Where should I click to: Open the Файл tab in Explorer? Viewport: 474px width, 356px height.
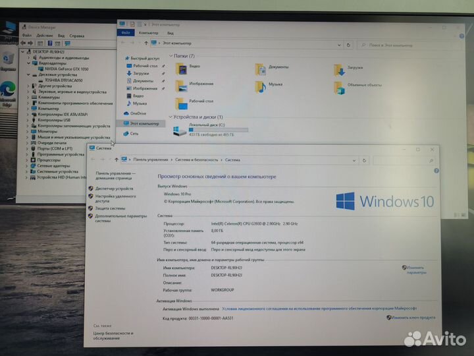pos(126,32)
